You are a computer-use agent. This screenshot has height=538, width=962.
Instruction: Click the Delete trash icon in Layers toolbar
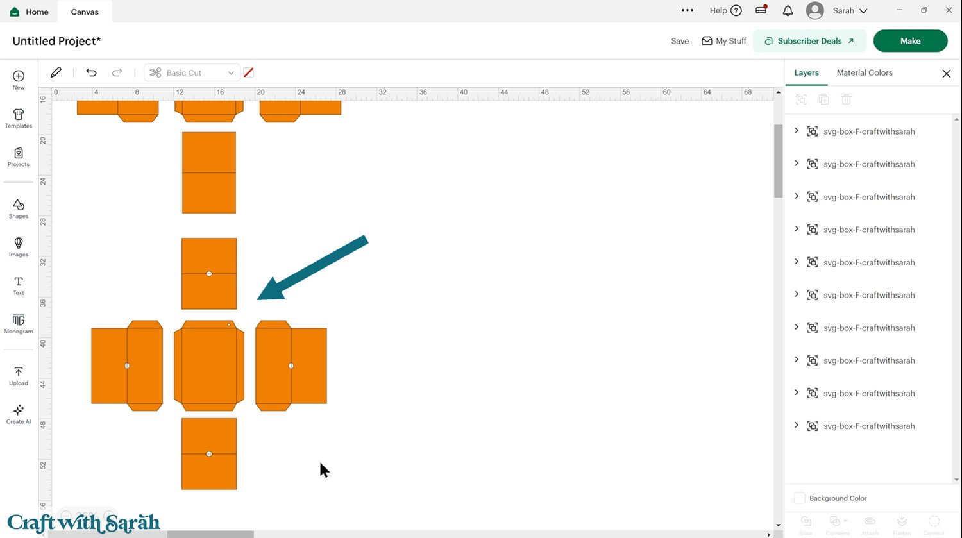click(847, 99)
